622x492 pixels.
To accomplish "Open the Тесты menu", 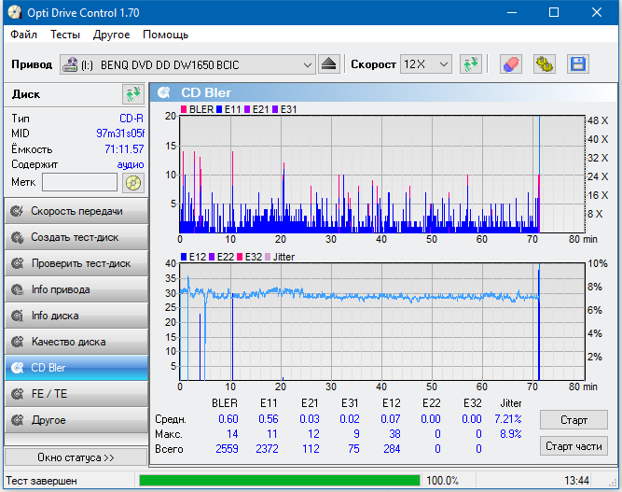I will (65, 35).
